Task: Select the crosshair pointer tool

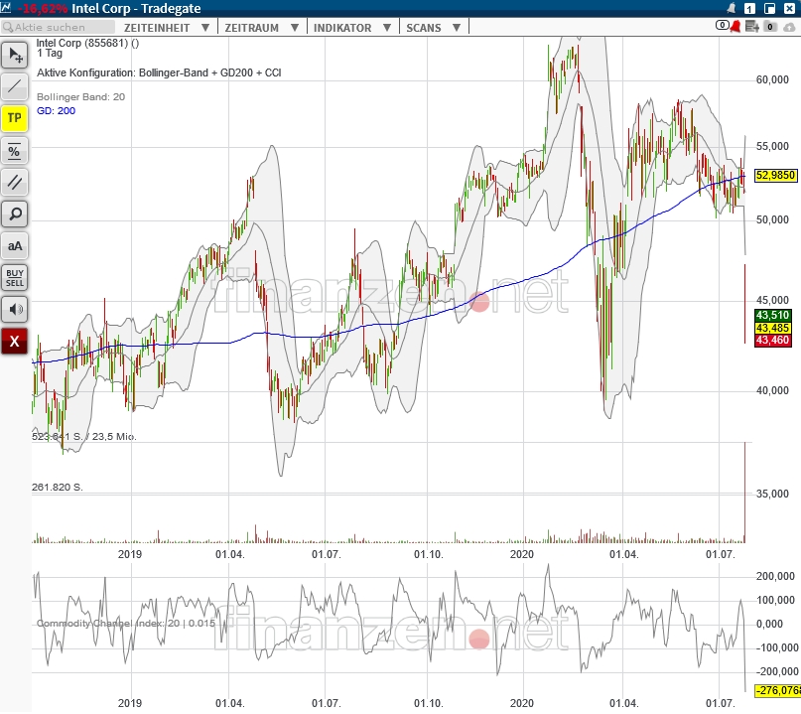Action: point(14,56)
